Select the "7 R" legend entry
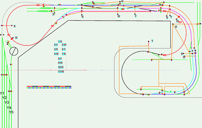202x128 pixels. click(x=64, y=54)
